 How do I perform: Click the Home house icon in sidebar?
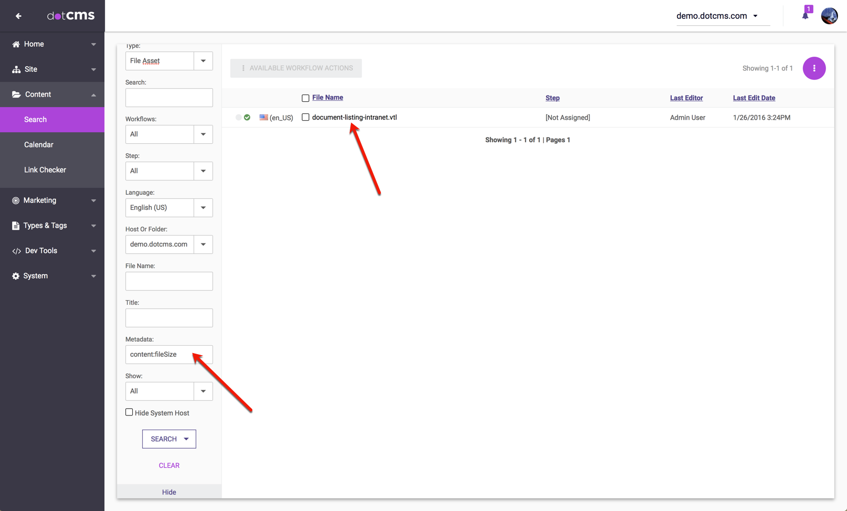(16, 44)
